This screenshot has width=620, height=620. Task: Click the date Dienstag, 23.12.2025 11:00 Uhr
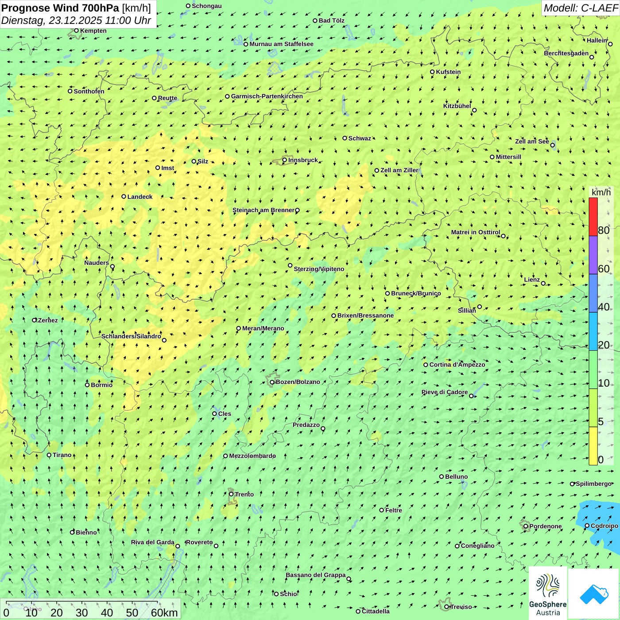[x=76, y=20]
